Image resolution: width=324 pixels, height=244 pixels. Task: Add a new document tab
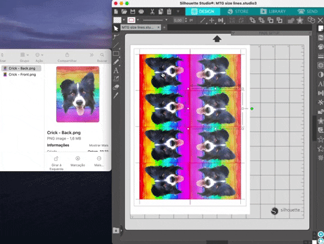164,28
